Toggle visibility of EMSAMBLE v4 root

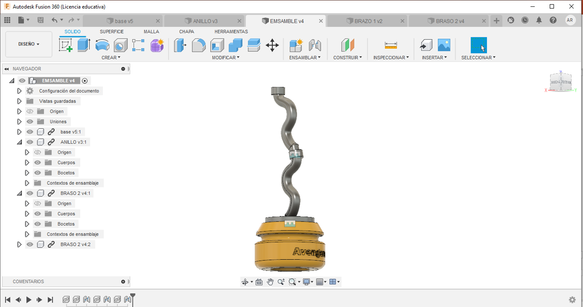tap(22, 81)
